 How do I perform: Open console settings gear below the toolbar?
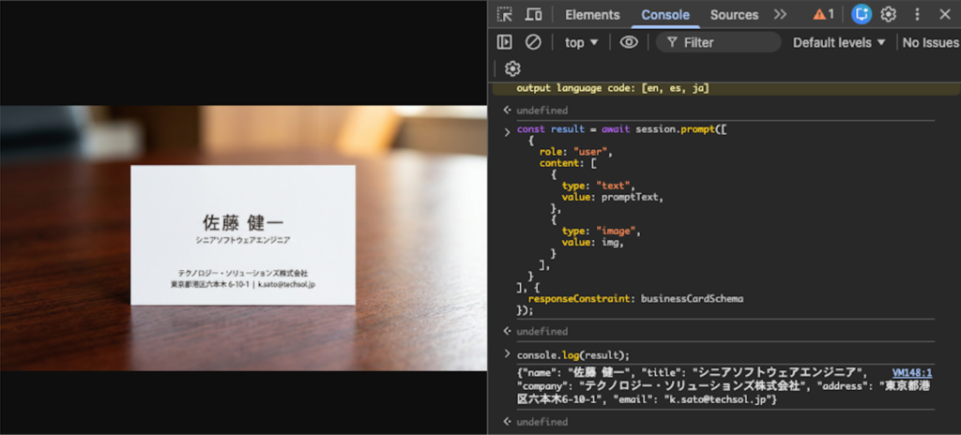[x=512, y=68]
